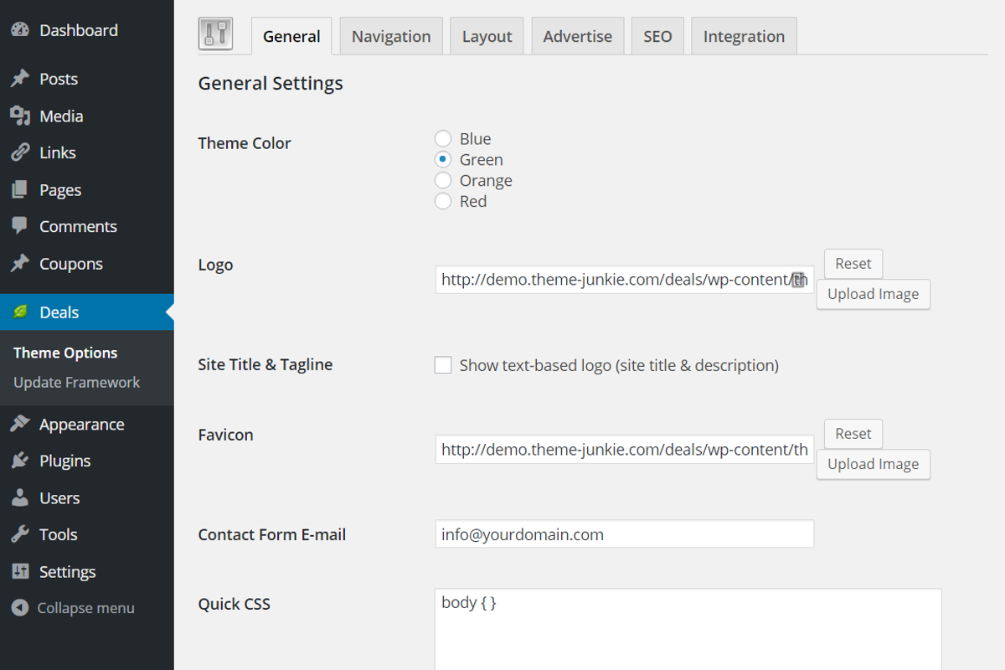Click the Contact Form E-mail label

pyautogui.click(x=272, y=534)
